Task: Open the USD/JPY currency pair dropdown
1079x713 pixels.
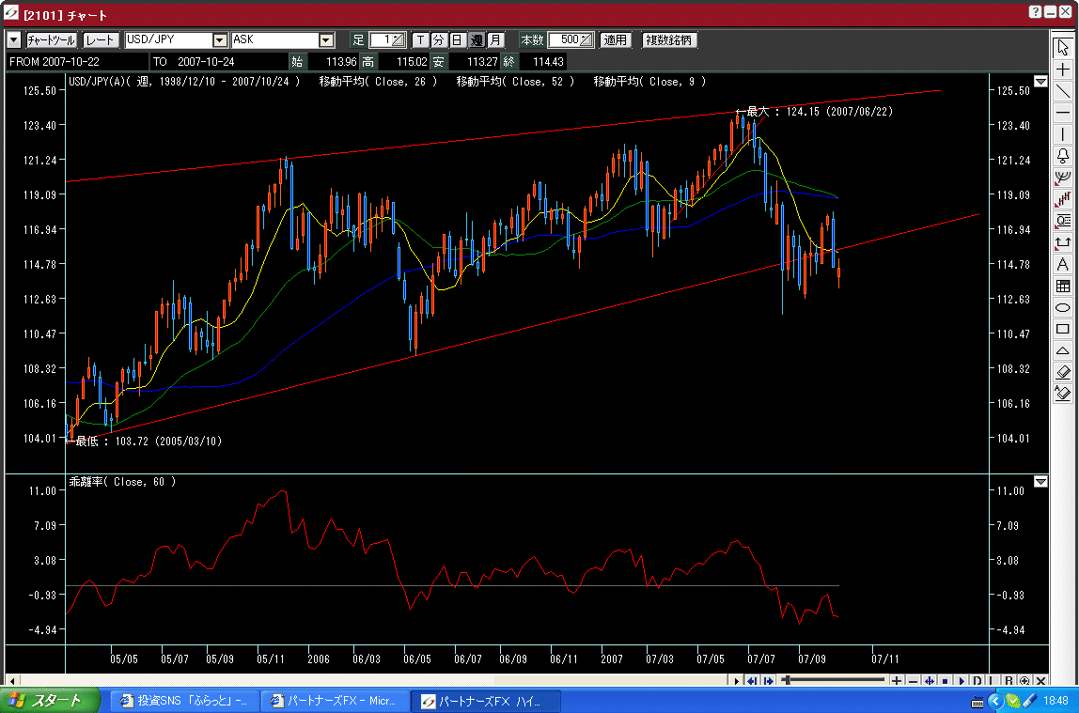Action: (x=220, y=40)
